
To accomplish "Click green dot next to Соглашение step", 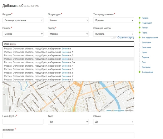I will (140, 72).
